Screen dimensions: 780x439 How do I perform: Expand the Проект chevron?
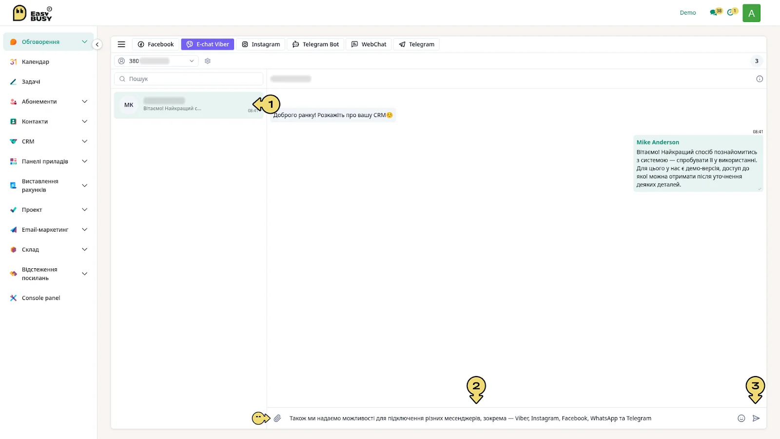pyautogui.click(x=84, y=210)
